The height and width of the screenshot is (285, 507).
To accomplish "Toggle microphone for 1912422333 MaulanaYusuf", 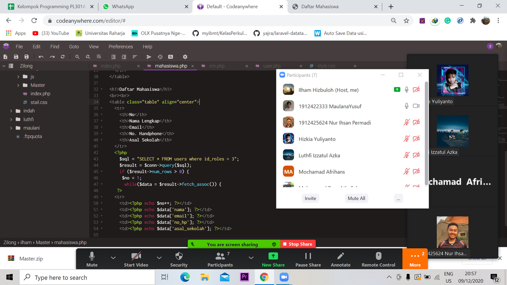I will tap(406, 106).
